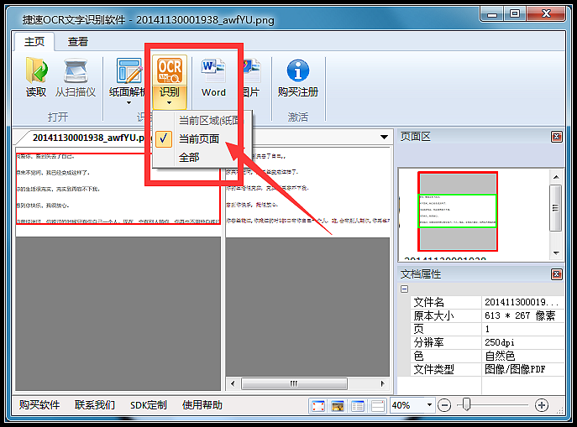577x427 pixels.
Task: Choose 当前区域 menu entry
Action: [208, 120]
